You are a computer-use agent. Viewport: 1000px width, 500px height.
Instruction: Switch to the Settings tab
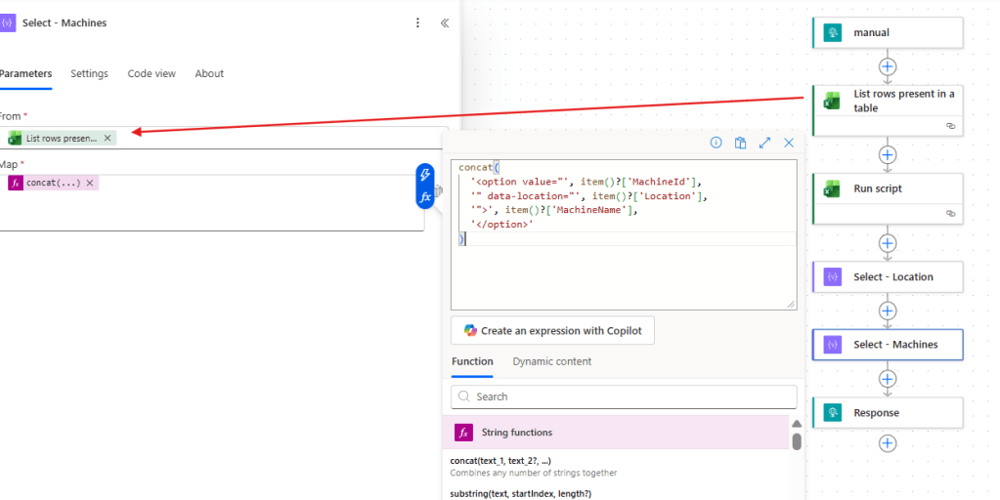[x=89, y=74]
